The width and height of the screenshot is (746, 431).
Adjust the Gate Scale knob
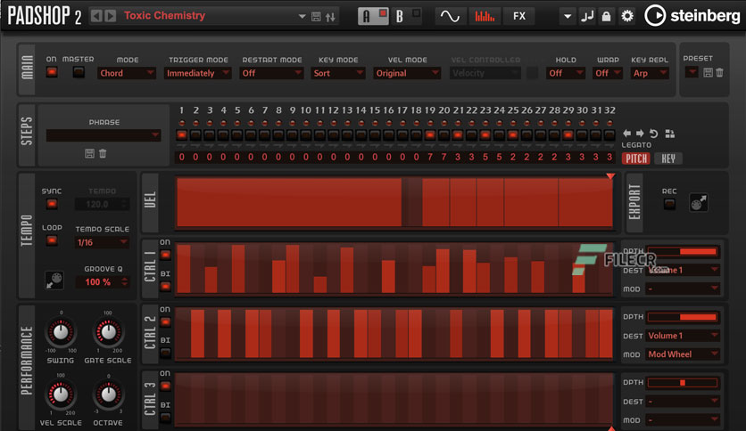pyautogui.click(x=108, y=332)
